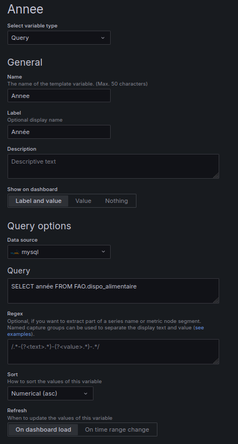Image resolution: width=238 pixels, height=444 pixels.
Task: Open the Select variable type dropdown
Action: pos(59,38)
